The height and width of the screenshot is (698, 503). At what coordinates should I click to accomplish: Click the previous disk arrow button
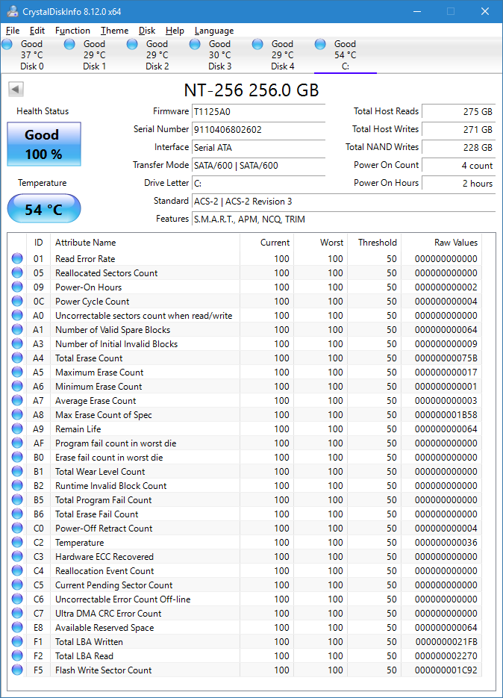pyautogui.click(x=16, y=89)
